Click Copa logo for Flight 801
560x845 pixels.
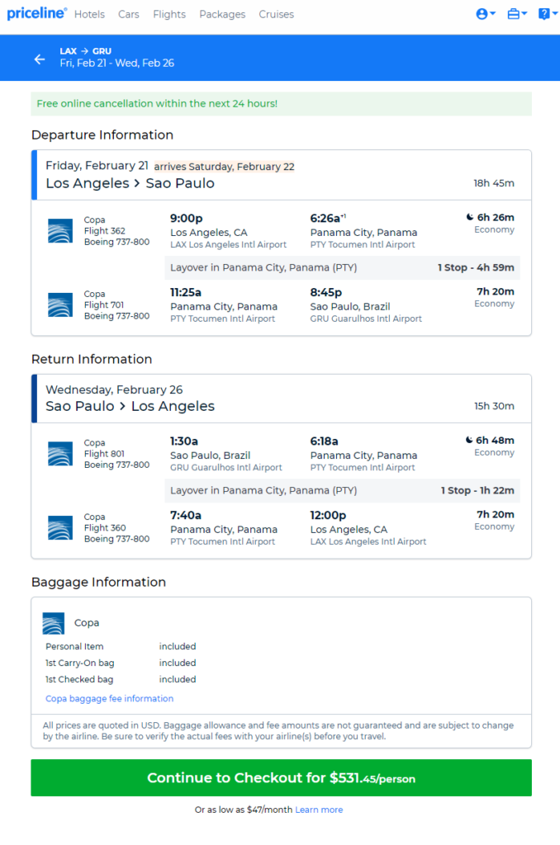pyautogui.click(x=60, y=454)
